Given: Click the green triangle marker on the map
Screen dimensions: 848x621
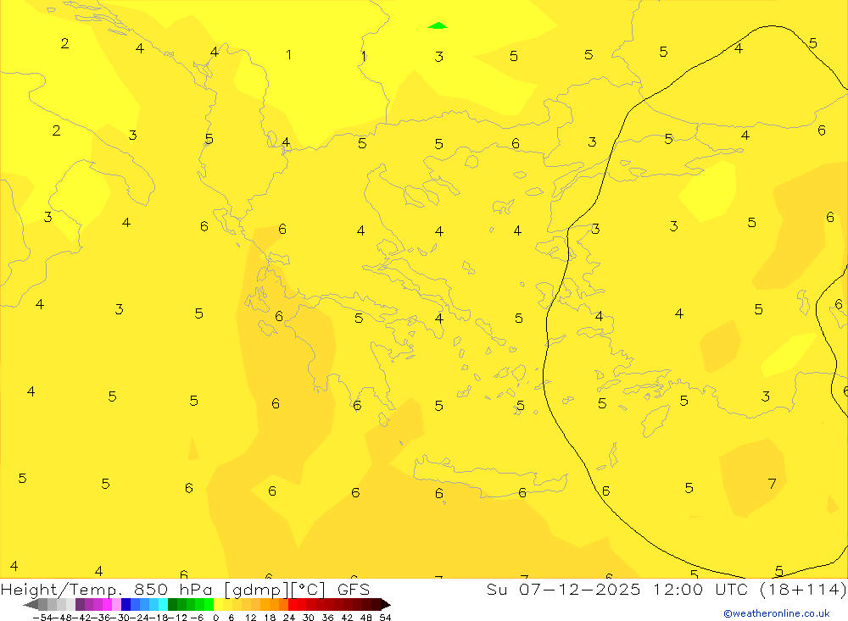Looking at the screenshot, I should pyautogui.click(x=437, y=25).
